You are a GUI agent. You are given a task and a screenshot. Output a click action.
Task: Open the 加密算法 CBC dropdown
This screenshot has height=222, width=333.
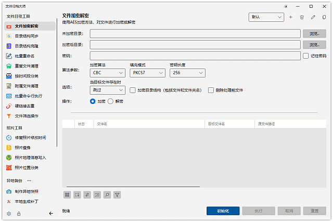107,73
